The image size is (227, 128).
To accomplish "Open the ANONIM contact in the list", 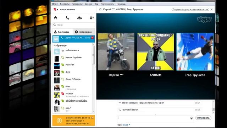I will tap(72, 95).
